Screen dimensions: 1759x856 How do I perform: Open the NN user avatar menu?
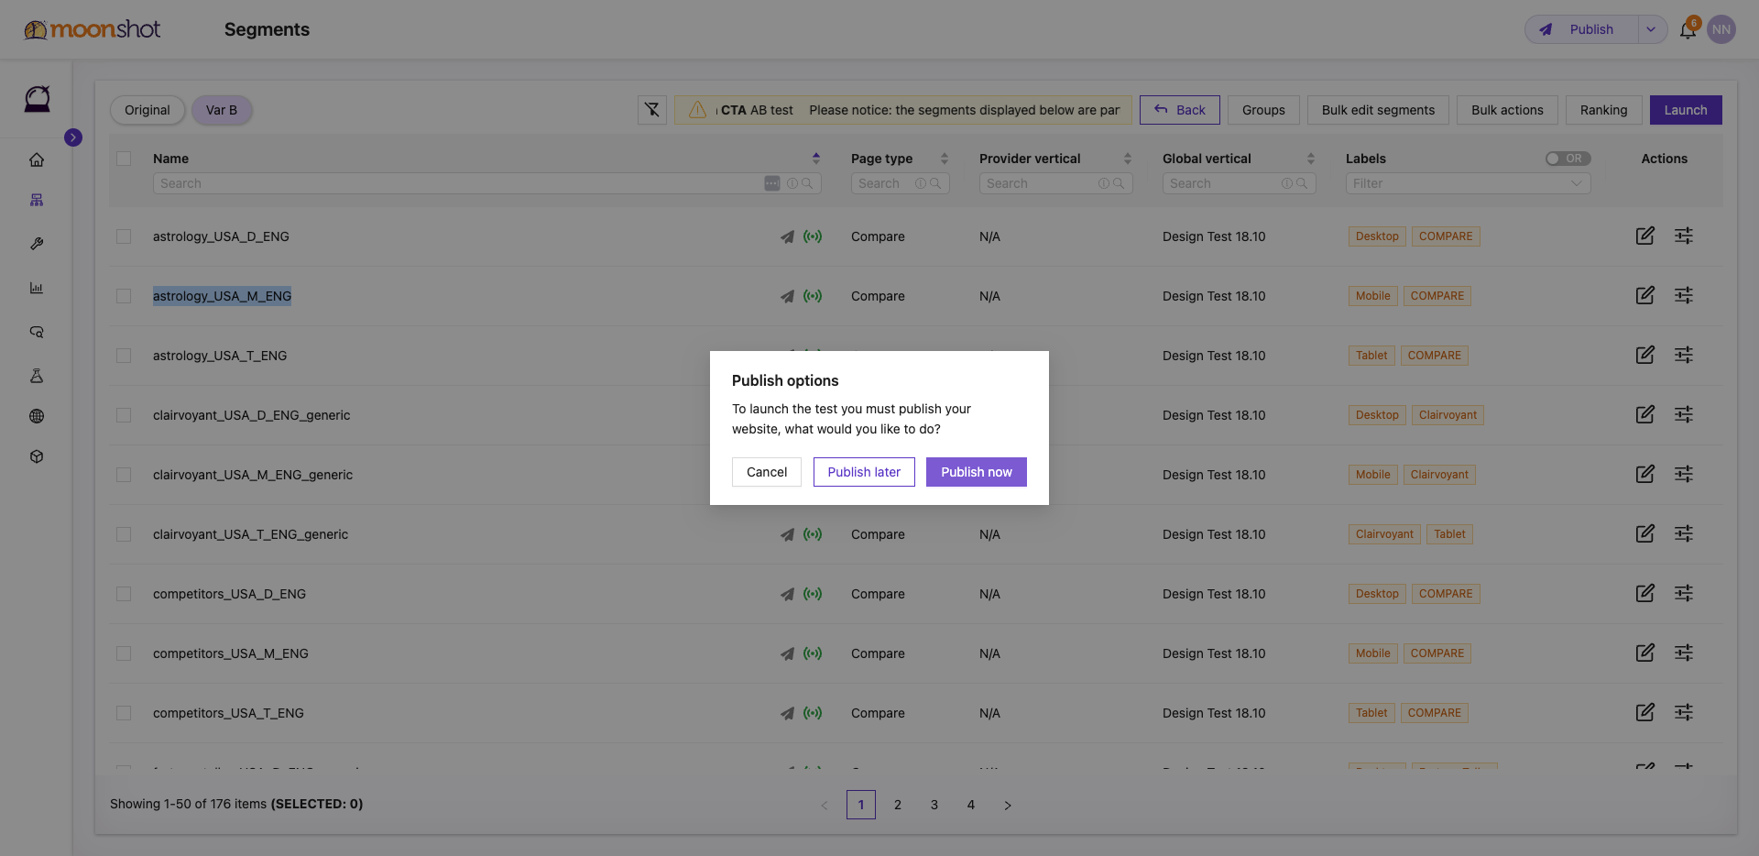tap(1721, 29)
